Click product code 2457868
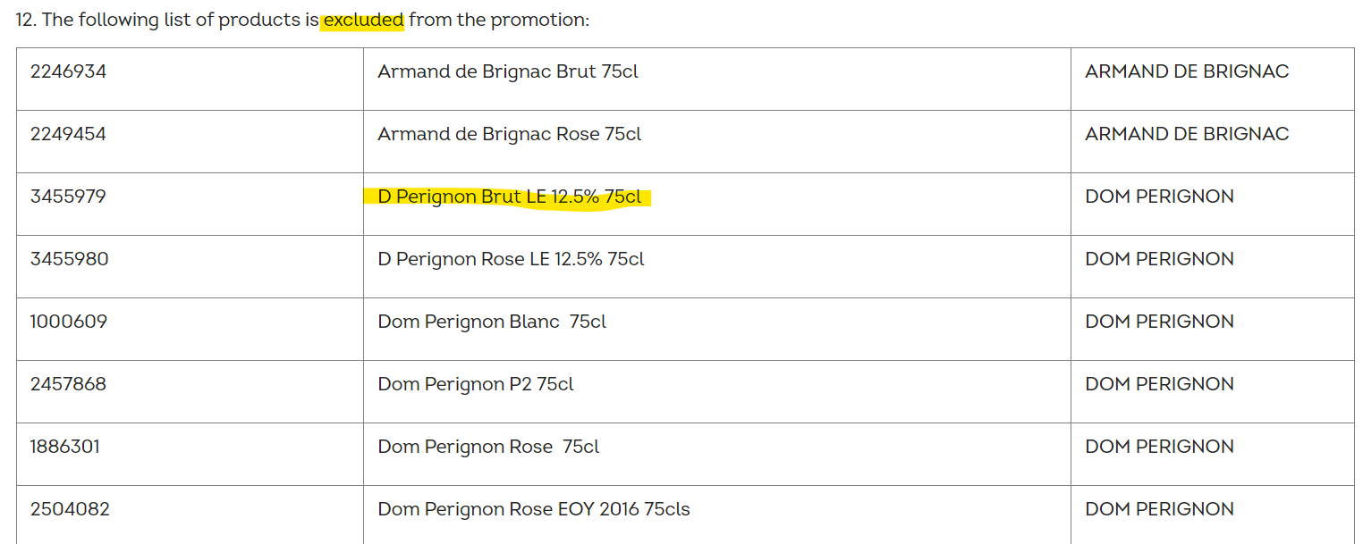1363x544 pixels. coord(68,384)
